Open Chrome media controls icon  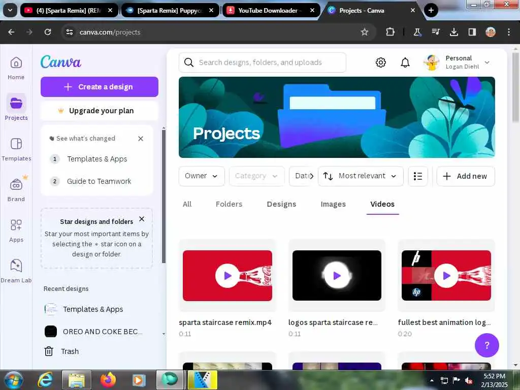435,32
